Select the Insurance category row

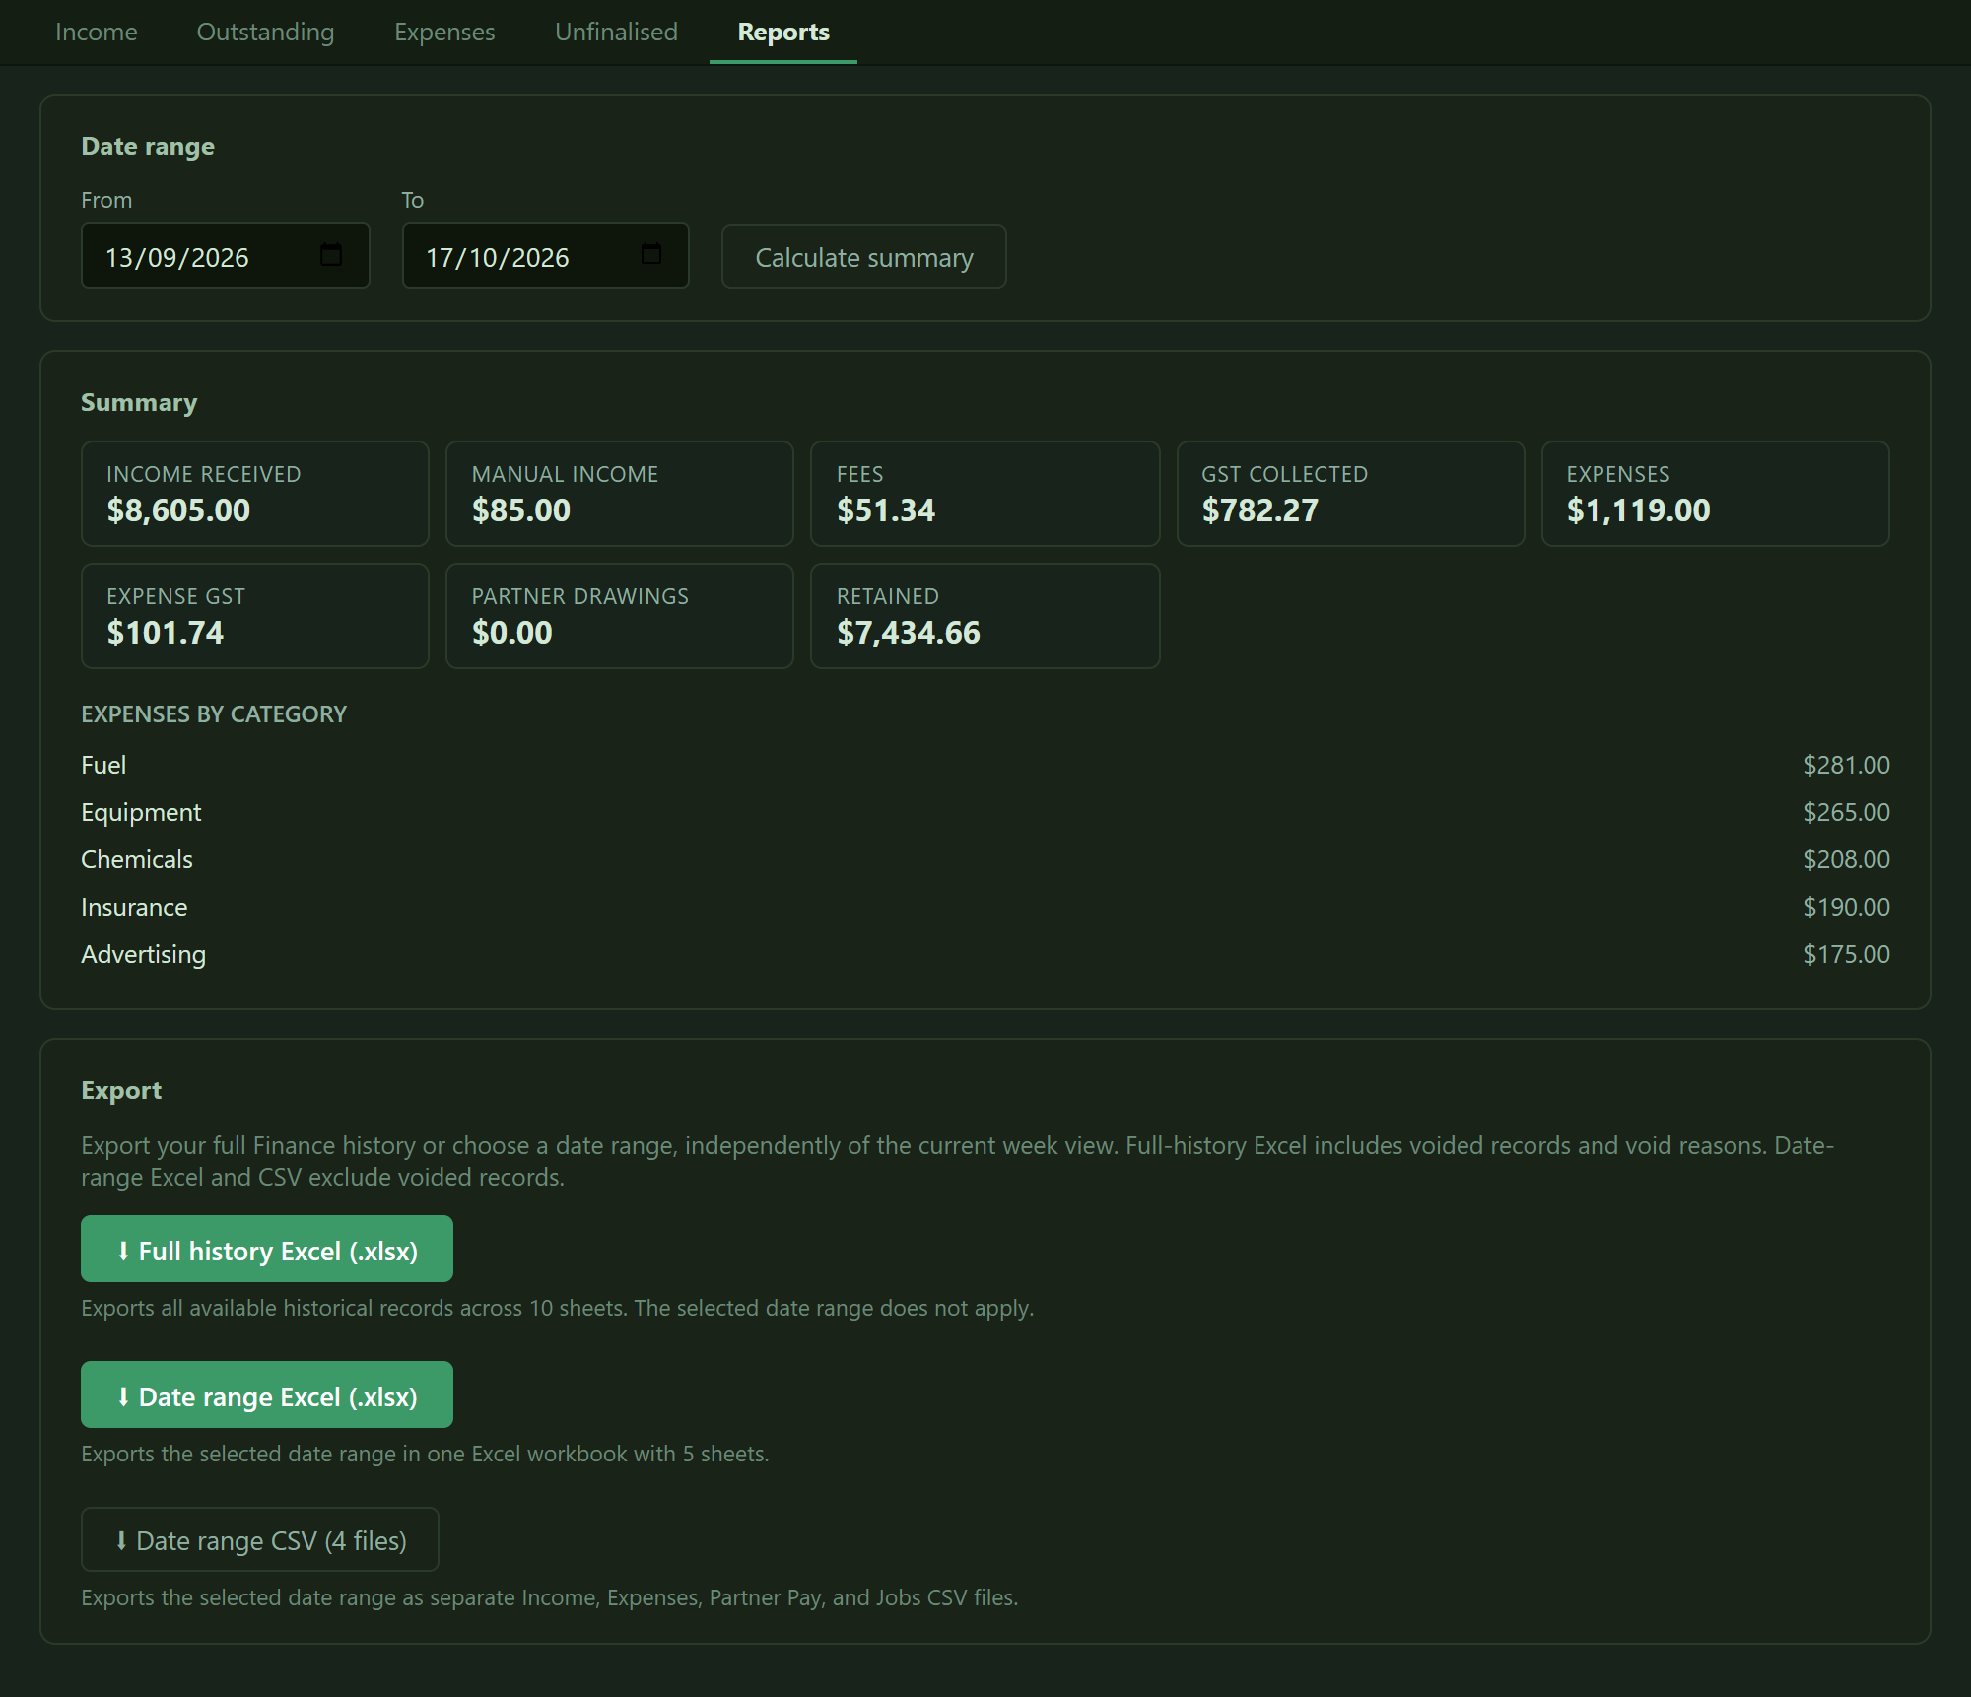(985, 907)
